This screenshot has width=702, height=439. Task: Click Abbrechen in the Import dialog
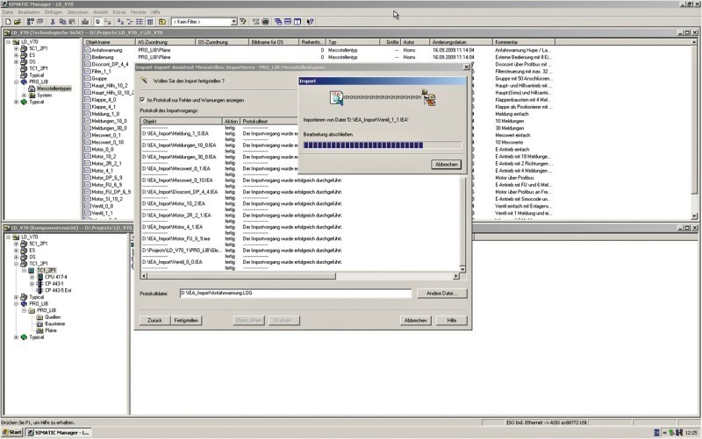(447, 164)
